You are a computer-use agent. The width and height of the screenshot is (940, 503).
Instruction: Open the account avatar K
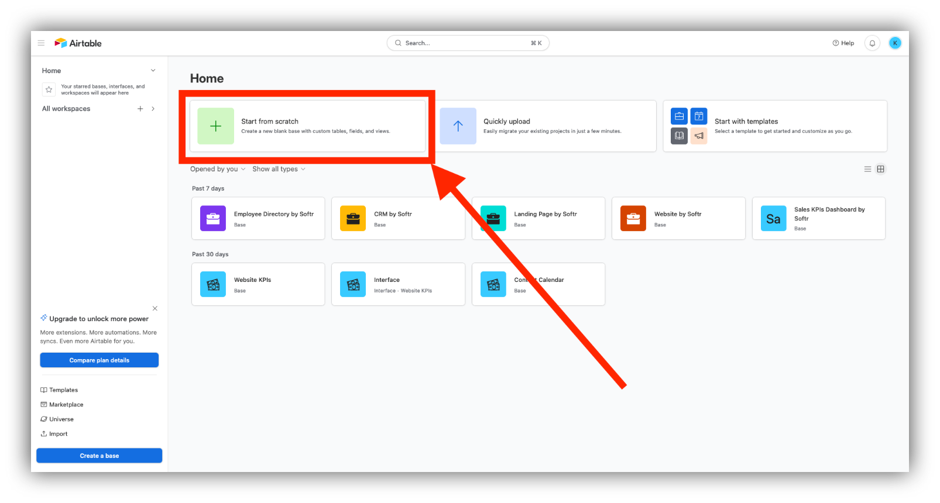895,43
